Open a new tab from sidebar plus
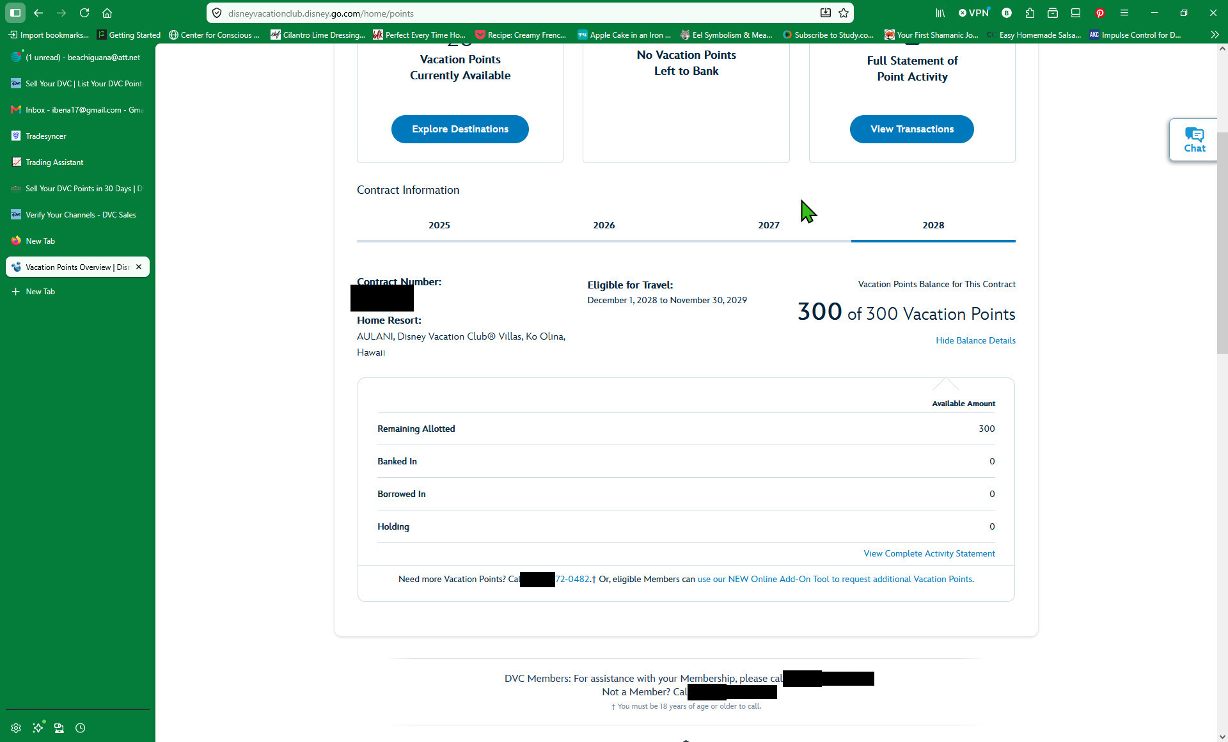The image size is (1228, 742). pyautogui.click(x=77, y=292)
